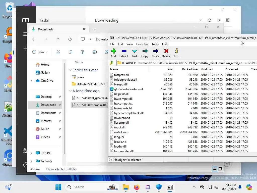Open a new Explorer tab with plus button

point(95,29)
